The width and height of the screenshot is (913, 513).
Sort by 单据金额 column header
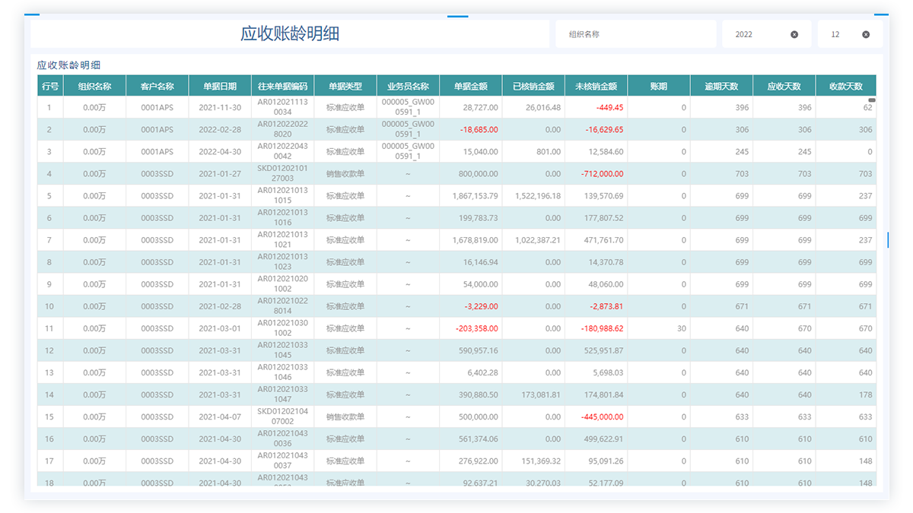pyautogui.click(x=471, y=86)
